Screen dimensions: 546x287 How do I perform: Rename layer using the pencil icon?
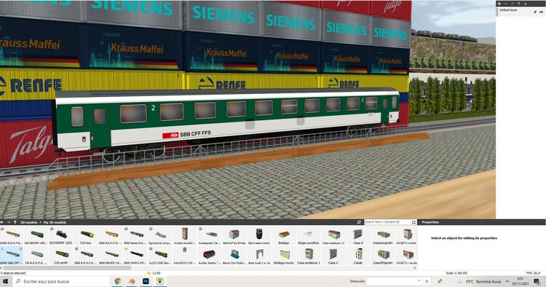coord(513,4)
